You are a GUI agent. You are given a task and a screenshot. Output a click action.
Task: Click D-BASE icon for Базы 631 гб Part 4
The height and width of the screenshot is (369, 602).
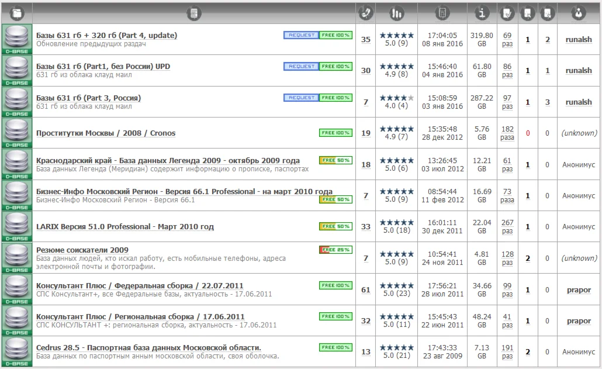pyautogui.click(x=17, y=39)
